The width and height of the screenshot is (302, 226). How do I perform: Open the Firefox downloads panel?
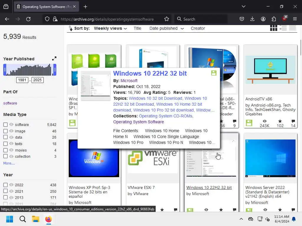pos(252,19)
